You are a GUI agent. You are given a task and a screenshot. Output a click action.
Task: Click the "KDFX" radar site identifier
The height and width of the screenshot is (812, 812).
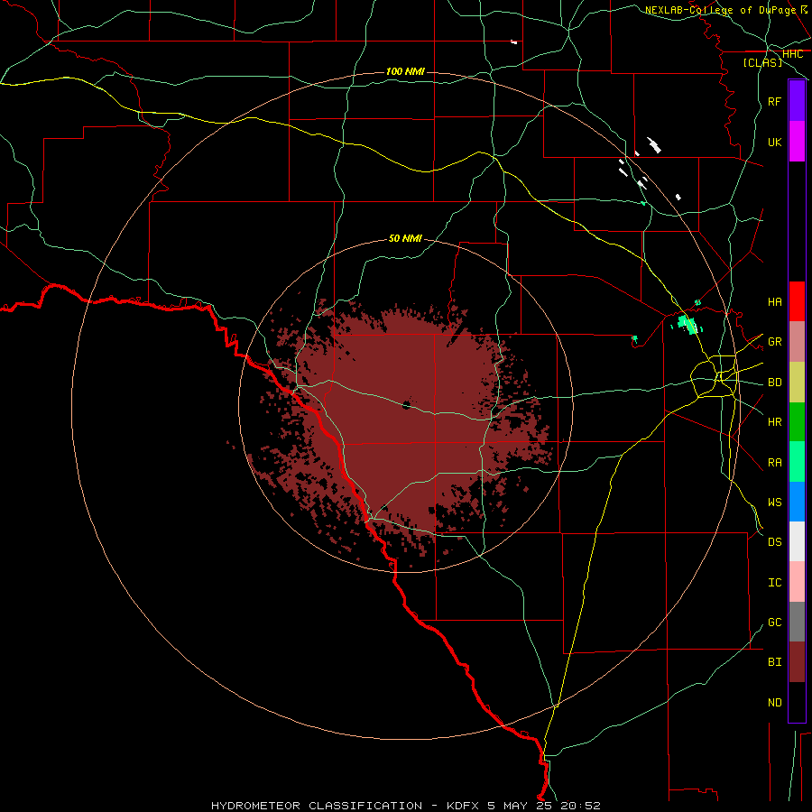464,806
